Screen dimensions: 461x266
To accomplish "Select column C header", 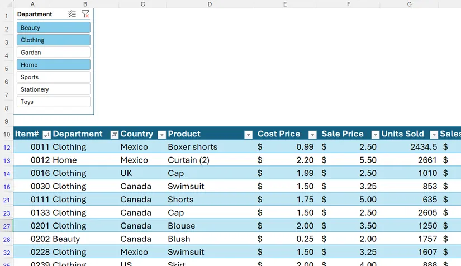I will point(142,4).
